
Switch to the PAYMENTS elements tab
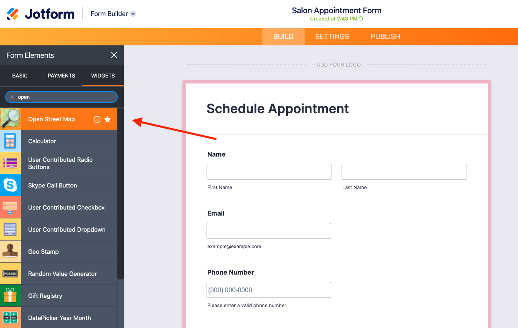[x=61, y=75]
